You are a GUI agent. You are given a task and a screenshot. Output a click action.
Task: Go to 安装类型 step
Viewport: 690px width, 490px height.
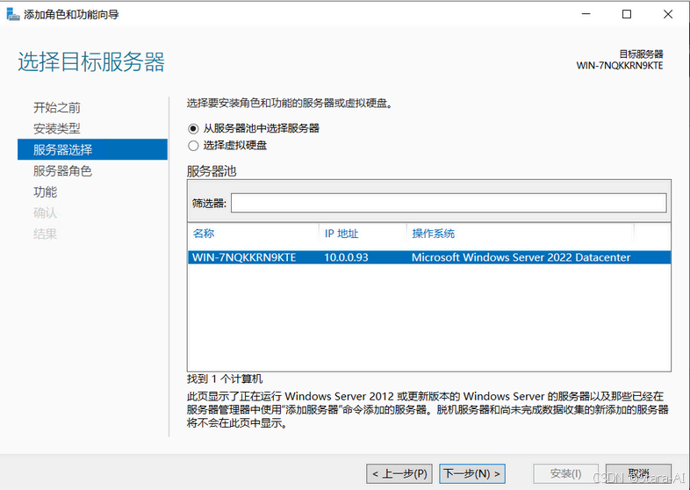[57, 128]
